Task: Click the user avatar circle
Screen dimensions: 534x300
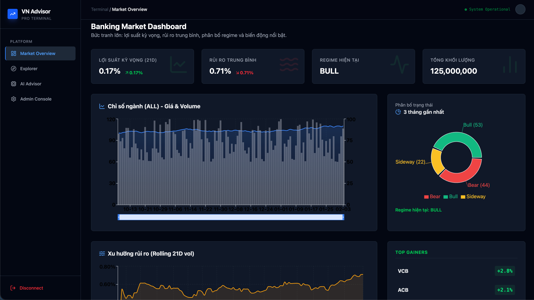Action: pyautogui.click(x=520, y=9)
